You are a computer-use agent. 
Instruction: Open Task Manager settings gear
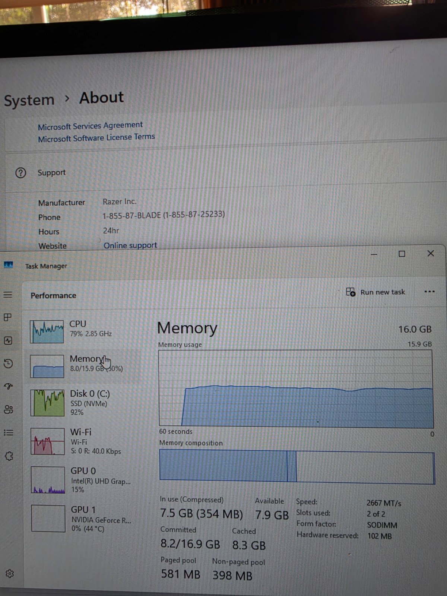click(x=10, y=573)
